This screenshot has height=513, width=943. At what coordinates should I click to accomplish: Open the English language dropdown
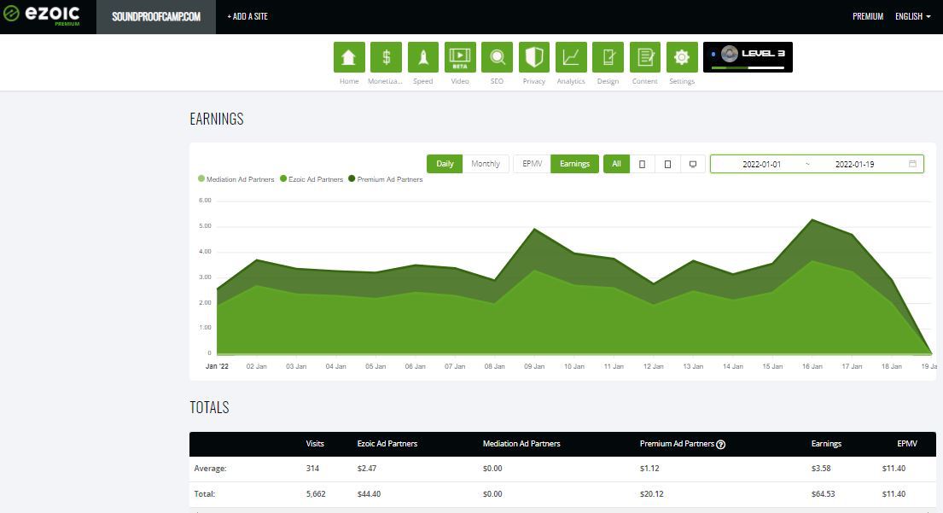tap(912, 16)
